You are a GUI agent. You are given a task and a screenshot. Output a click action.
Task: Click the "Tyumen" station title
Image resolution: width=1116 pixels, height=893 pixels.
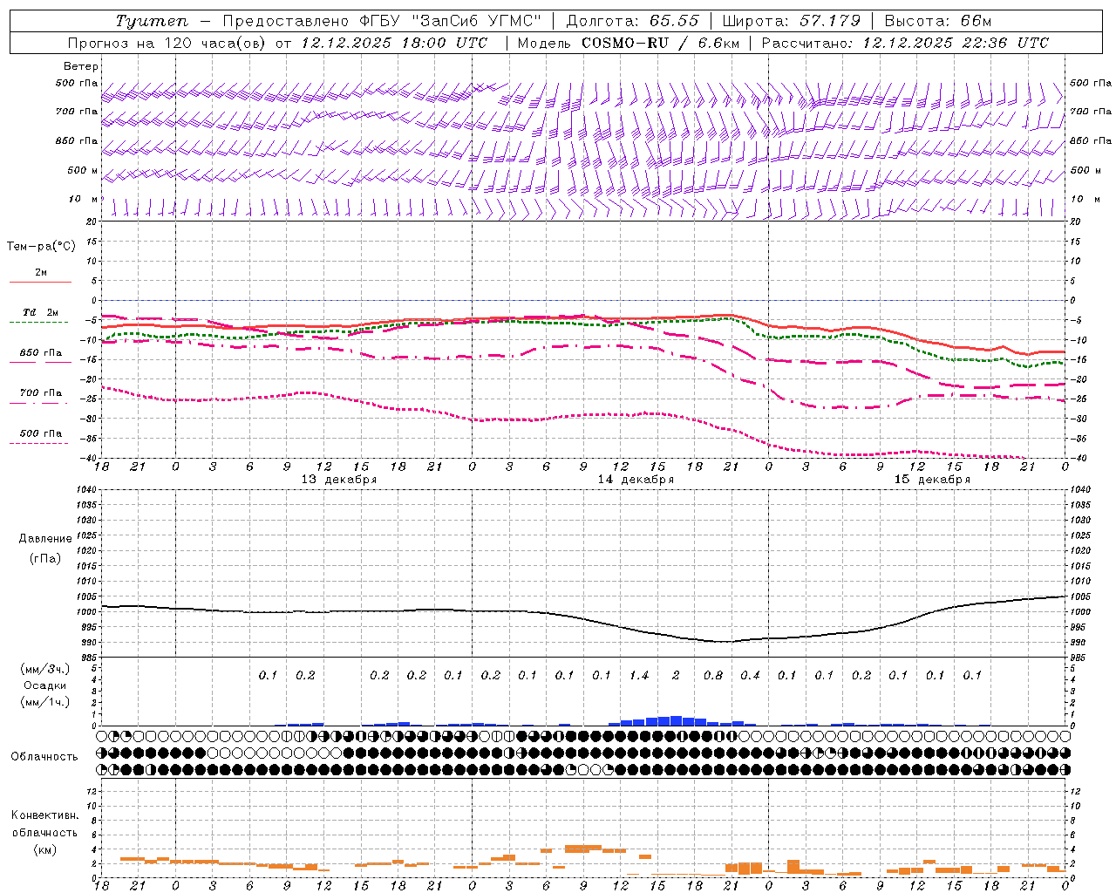(152, 21)
